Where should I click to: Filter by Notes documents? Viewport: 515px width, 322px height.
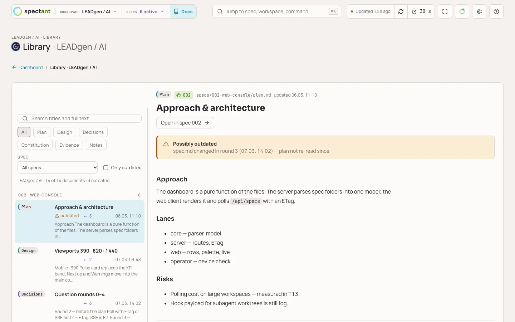tap(96, 145)
